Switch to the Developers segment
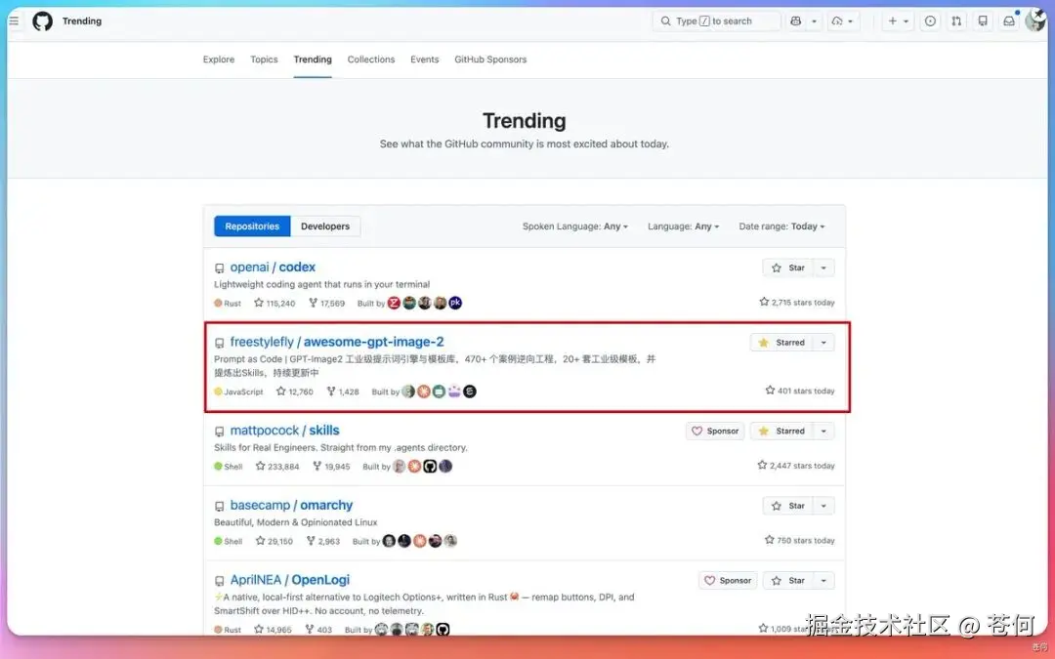The image size is (1055, 659). tap(325, 226)
